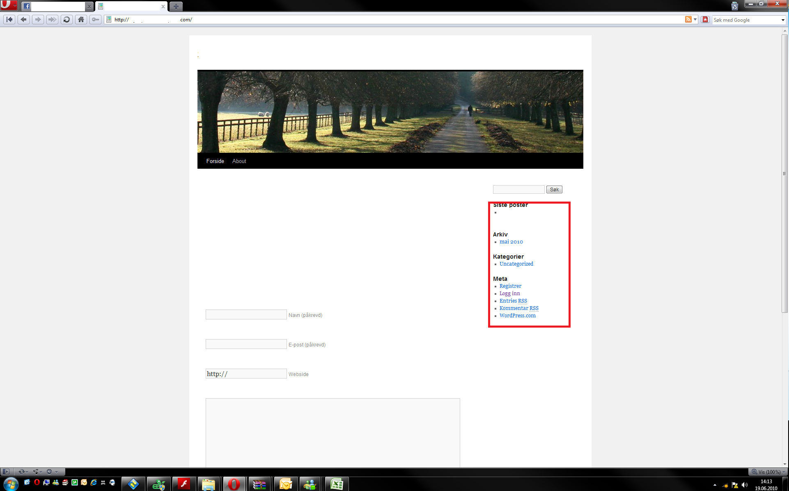Viewport: 789px width, 491px height.
Task: Open the closed tabs trash icon
Action: point(735,6)
